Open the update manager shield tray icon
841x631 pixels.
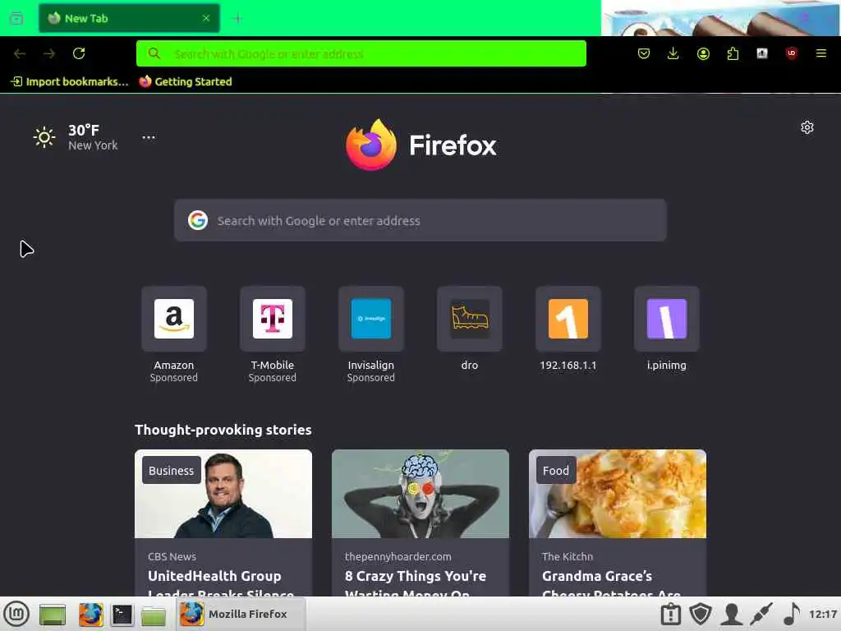tap(701, 614)
